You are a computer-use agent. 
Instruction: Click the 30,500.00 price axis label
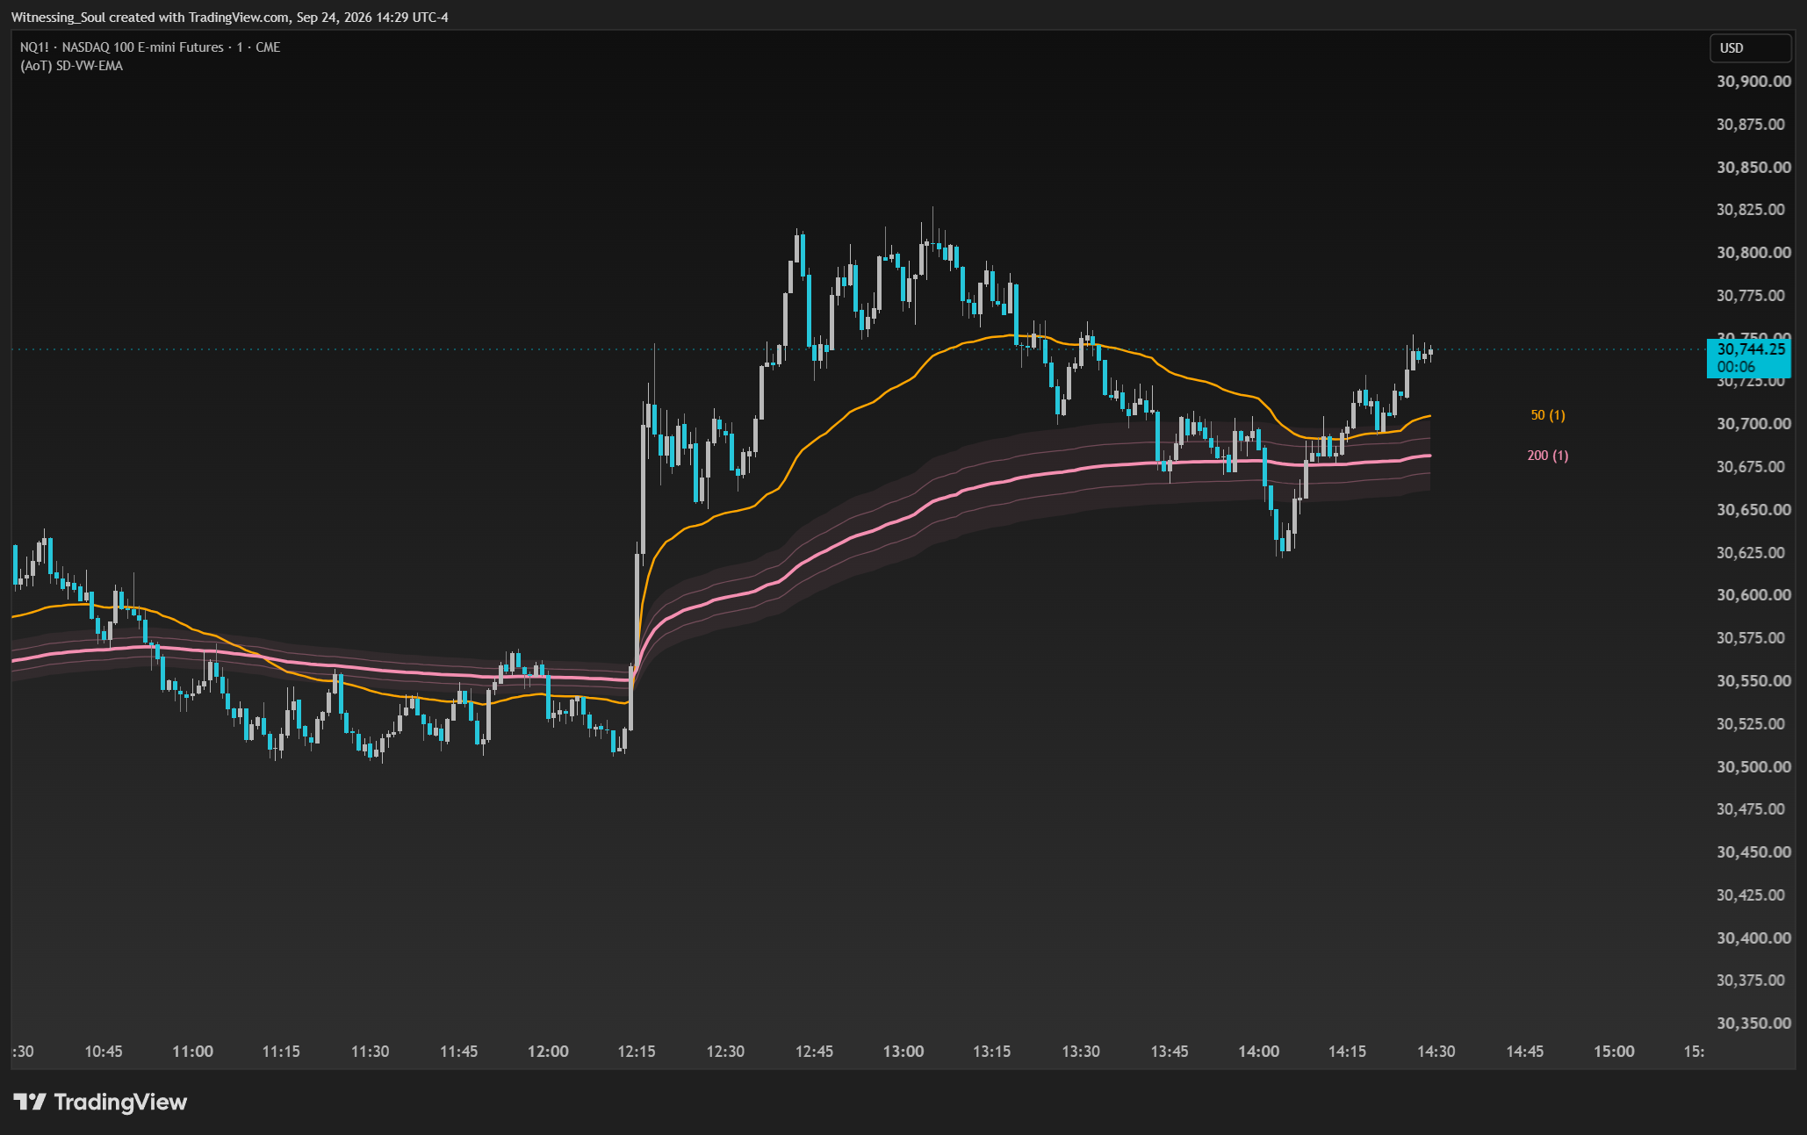(1753, 767)
